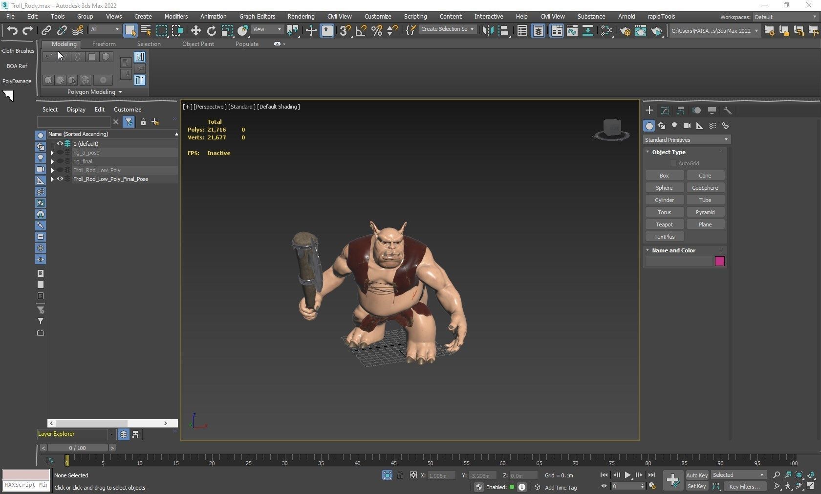Viewport: 821px width, 494px height.
Task: Collapse the Name and Color rollout
Action: 673,250
